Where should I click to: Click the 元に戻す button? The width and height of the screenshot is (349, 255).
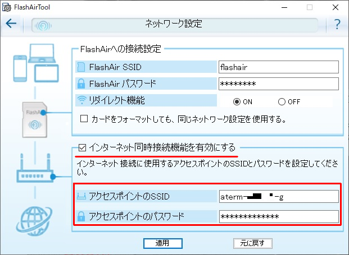coord(253,243)
